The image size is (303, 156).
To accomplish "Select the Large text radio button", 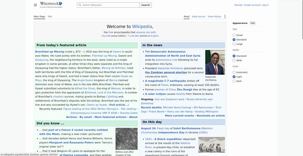I will point(234,44).
